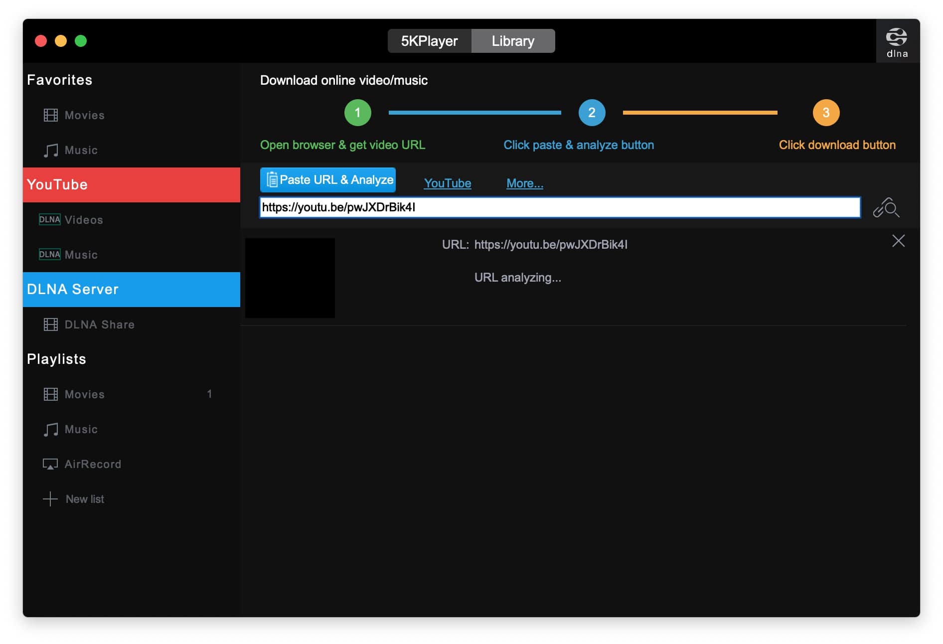This screenshot has height=644, width=943.
Task: Click 'Click paste & analyze button' text
Action: click(x=579, y=145)
